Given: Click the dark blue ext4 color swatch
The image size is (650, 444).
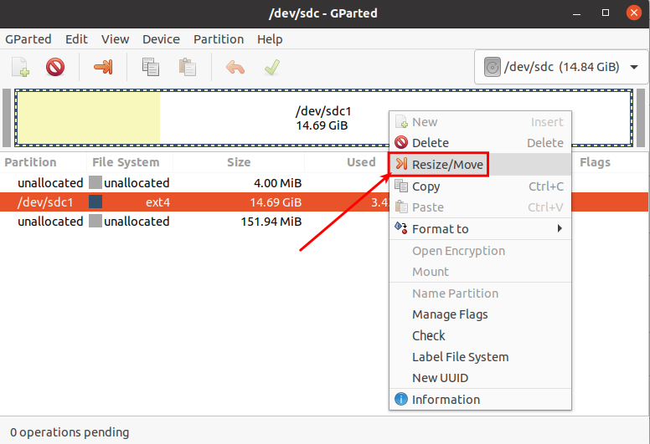Looking at the screenshot, I should point(95,202).
